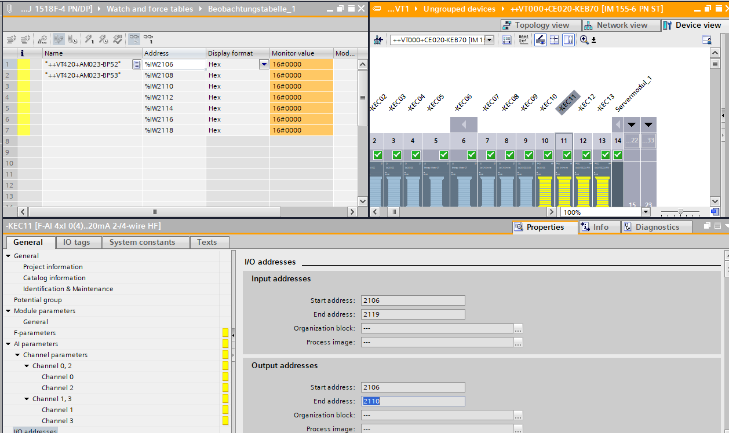Click the green status checkbox of slot 13
The height and width of the screenshot is (433, 729).
[605, 155]
